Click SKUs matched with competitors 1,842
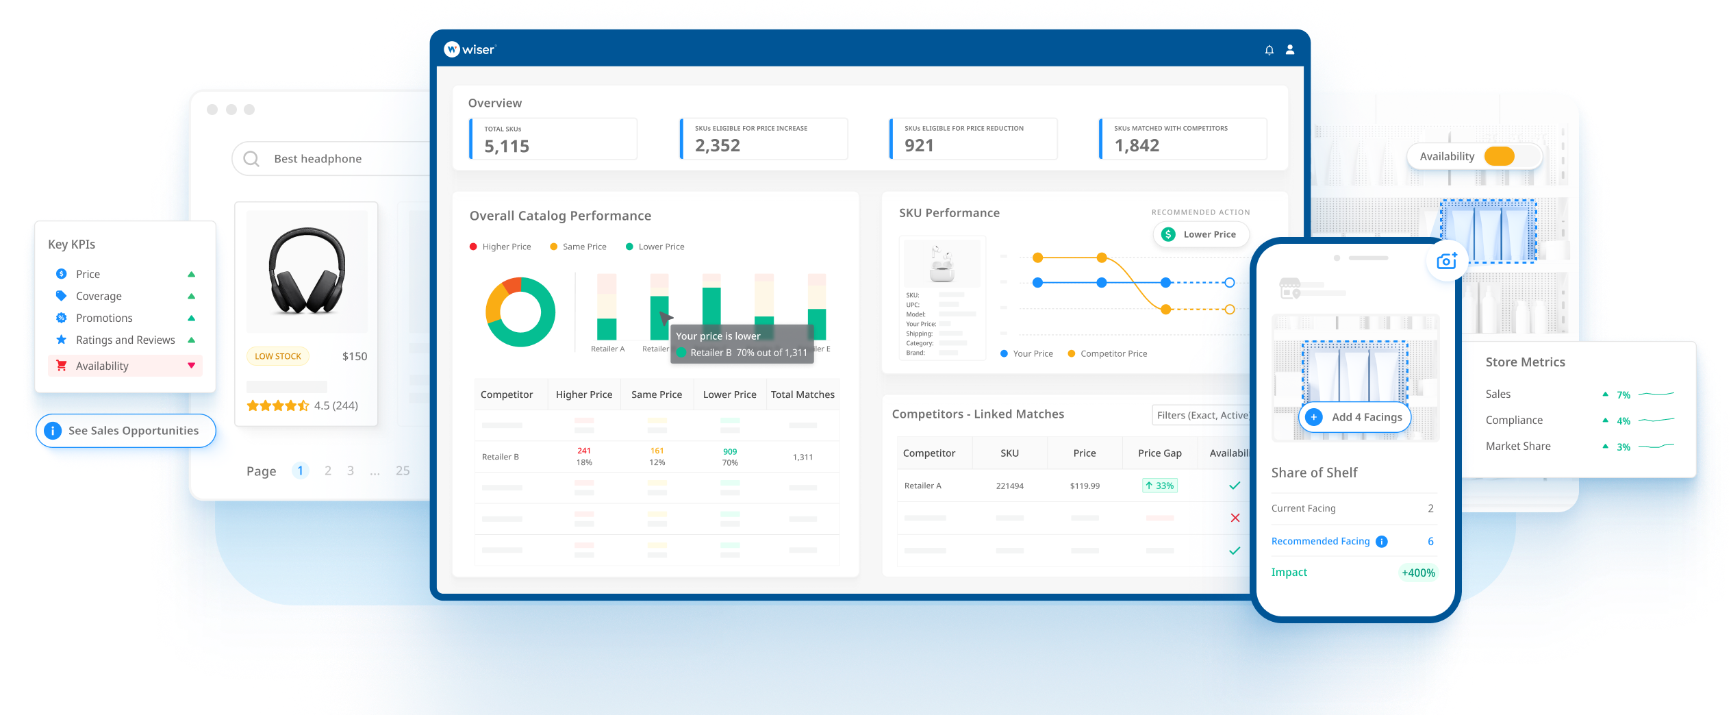Viewport: 1731px width, 715px height. (x=1183, y=139)
